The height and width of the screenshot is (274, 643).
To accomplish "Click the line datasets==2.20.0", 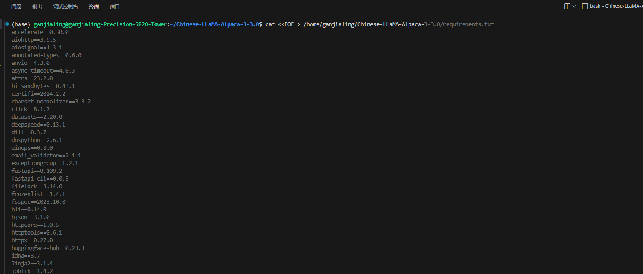I will pyautogui.click(x=37, y=117).
